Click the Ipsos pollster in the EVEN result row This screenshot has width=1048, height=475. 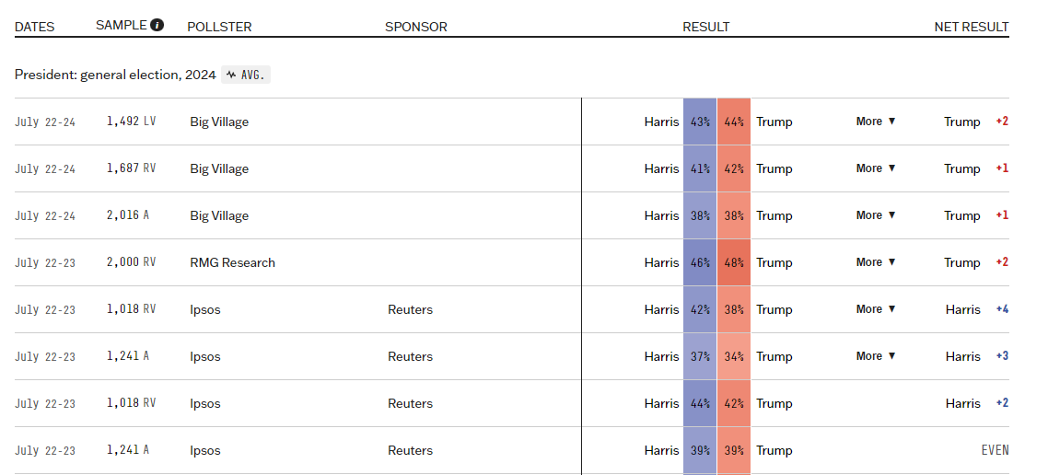tap(205, 450)
